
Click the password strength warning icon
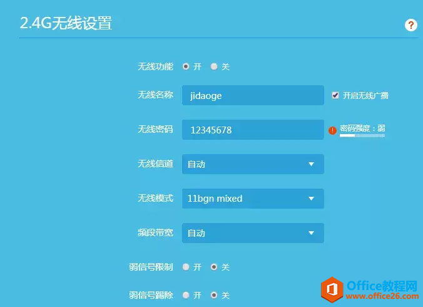coord(332,130)
